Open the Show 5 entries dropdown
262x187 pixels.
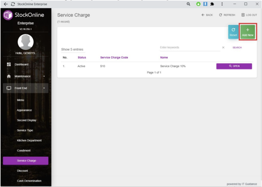[x=72, y=49]
